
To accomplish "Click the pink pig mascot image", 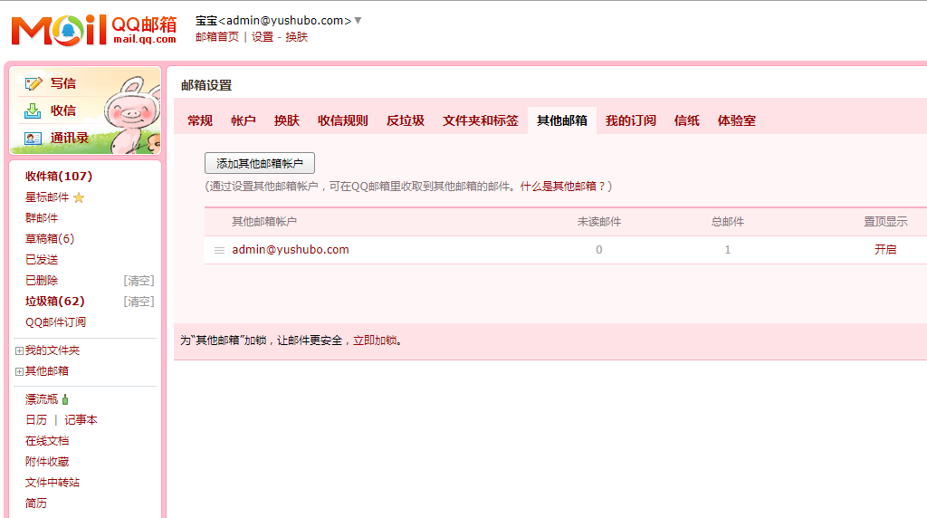I will coord(130,113).
